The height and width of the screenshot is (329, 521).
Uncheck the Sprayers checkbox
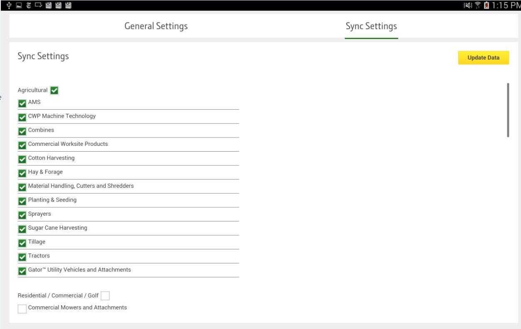point(22,214)
